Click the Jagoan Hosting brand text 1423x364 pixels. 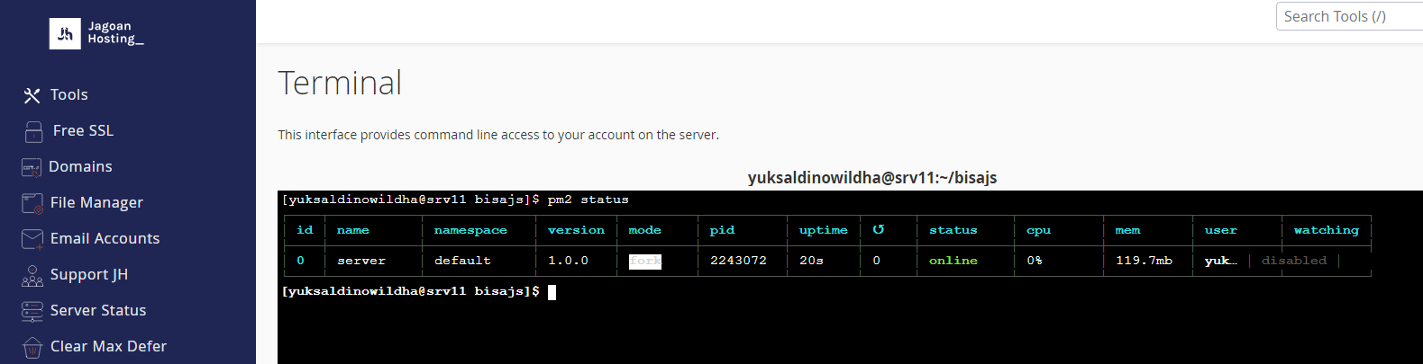coord(115,33)
